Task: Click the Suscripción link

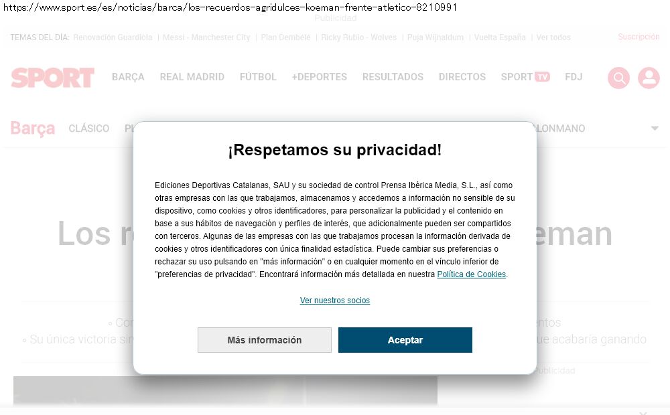Action: coord(639,37)
